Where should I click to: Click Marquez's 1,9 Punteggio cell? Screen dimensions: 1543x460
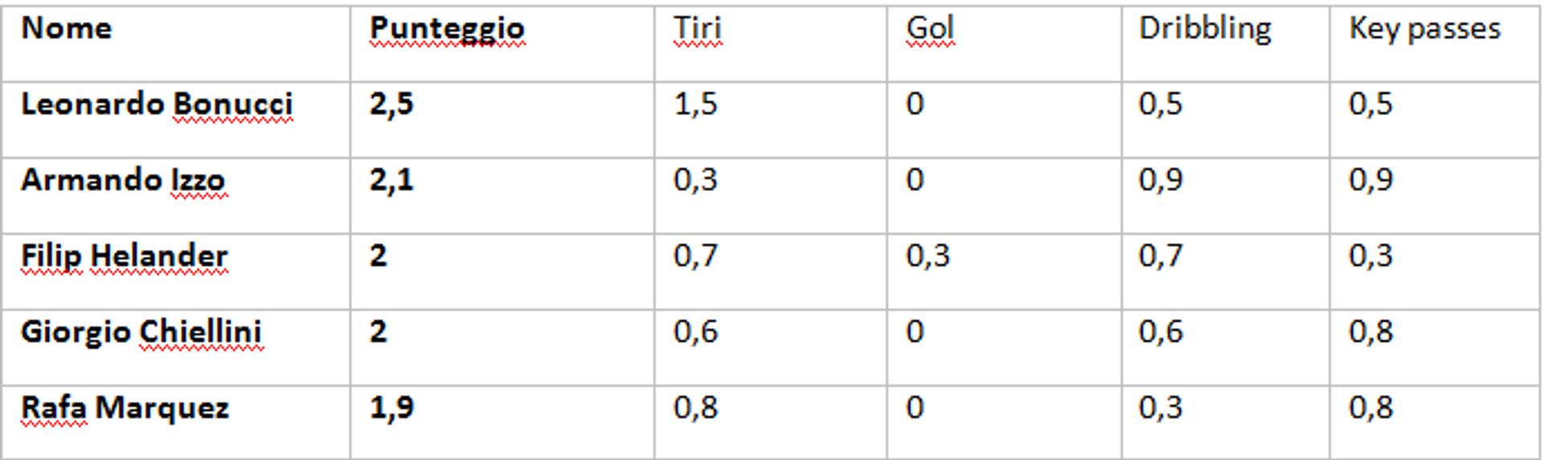[502, 422]
